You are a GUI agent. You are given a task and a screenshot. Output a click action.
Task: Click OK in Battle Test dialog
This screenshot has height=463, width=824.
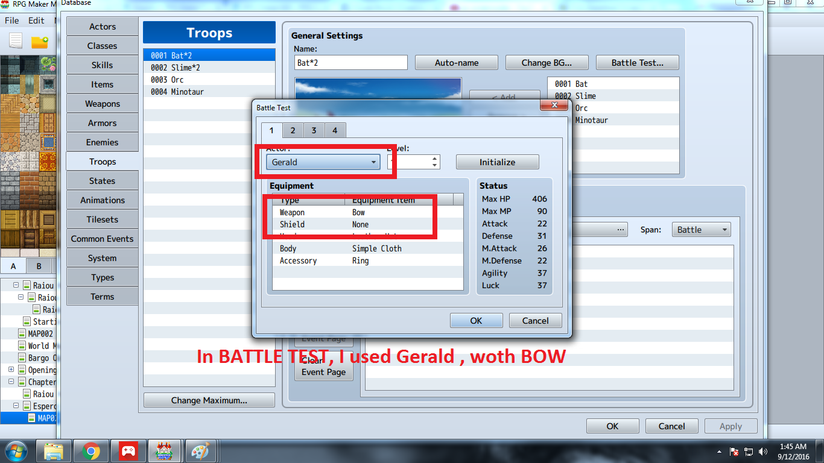476,321
